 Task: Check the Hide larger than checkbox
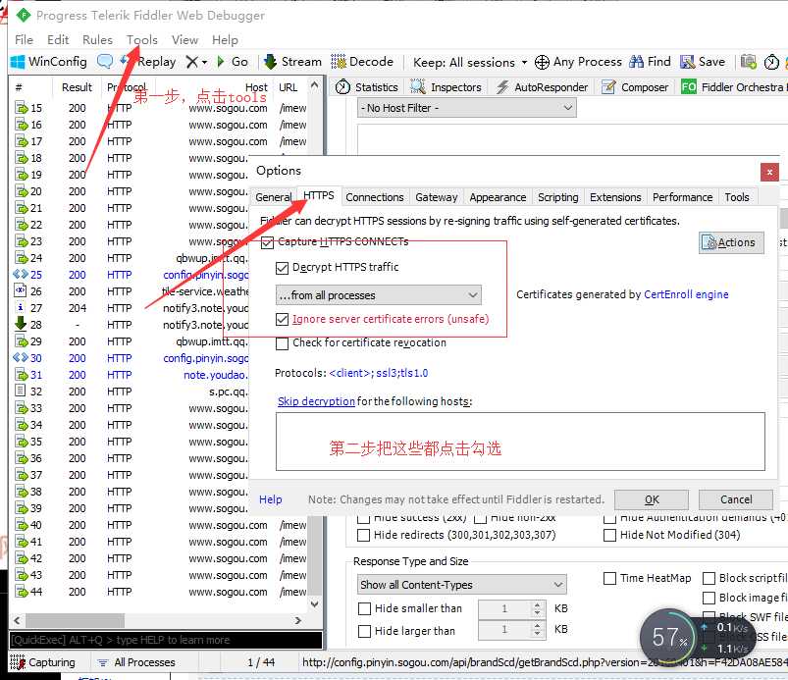364,631
